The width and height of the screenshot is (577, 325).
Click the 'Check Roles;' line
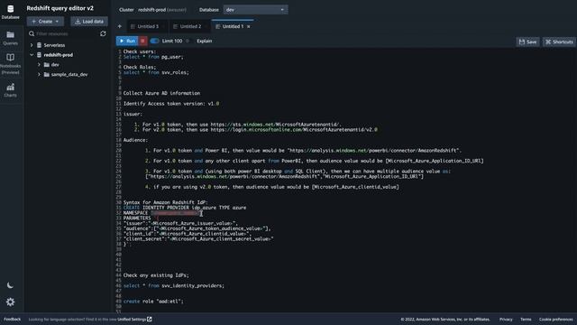pos(140,68)
